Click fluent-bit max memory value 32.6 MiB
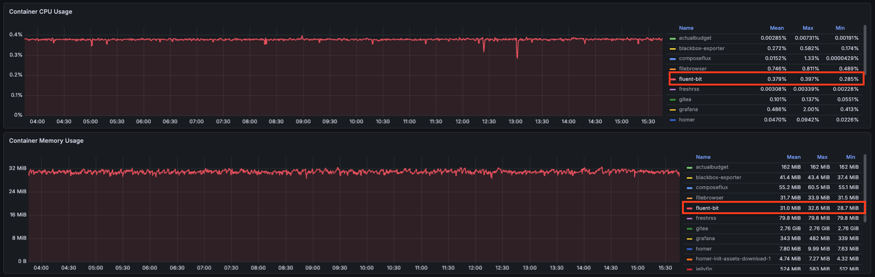The width and height of the screenshot is (875, 277). point(819,208)
